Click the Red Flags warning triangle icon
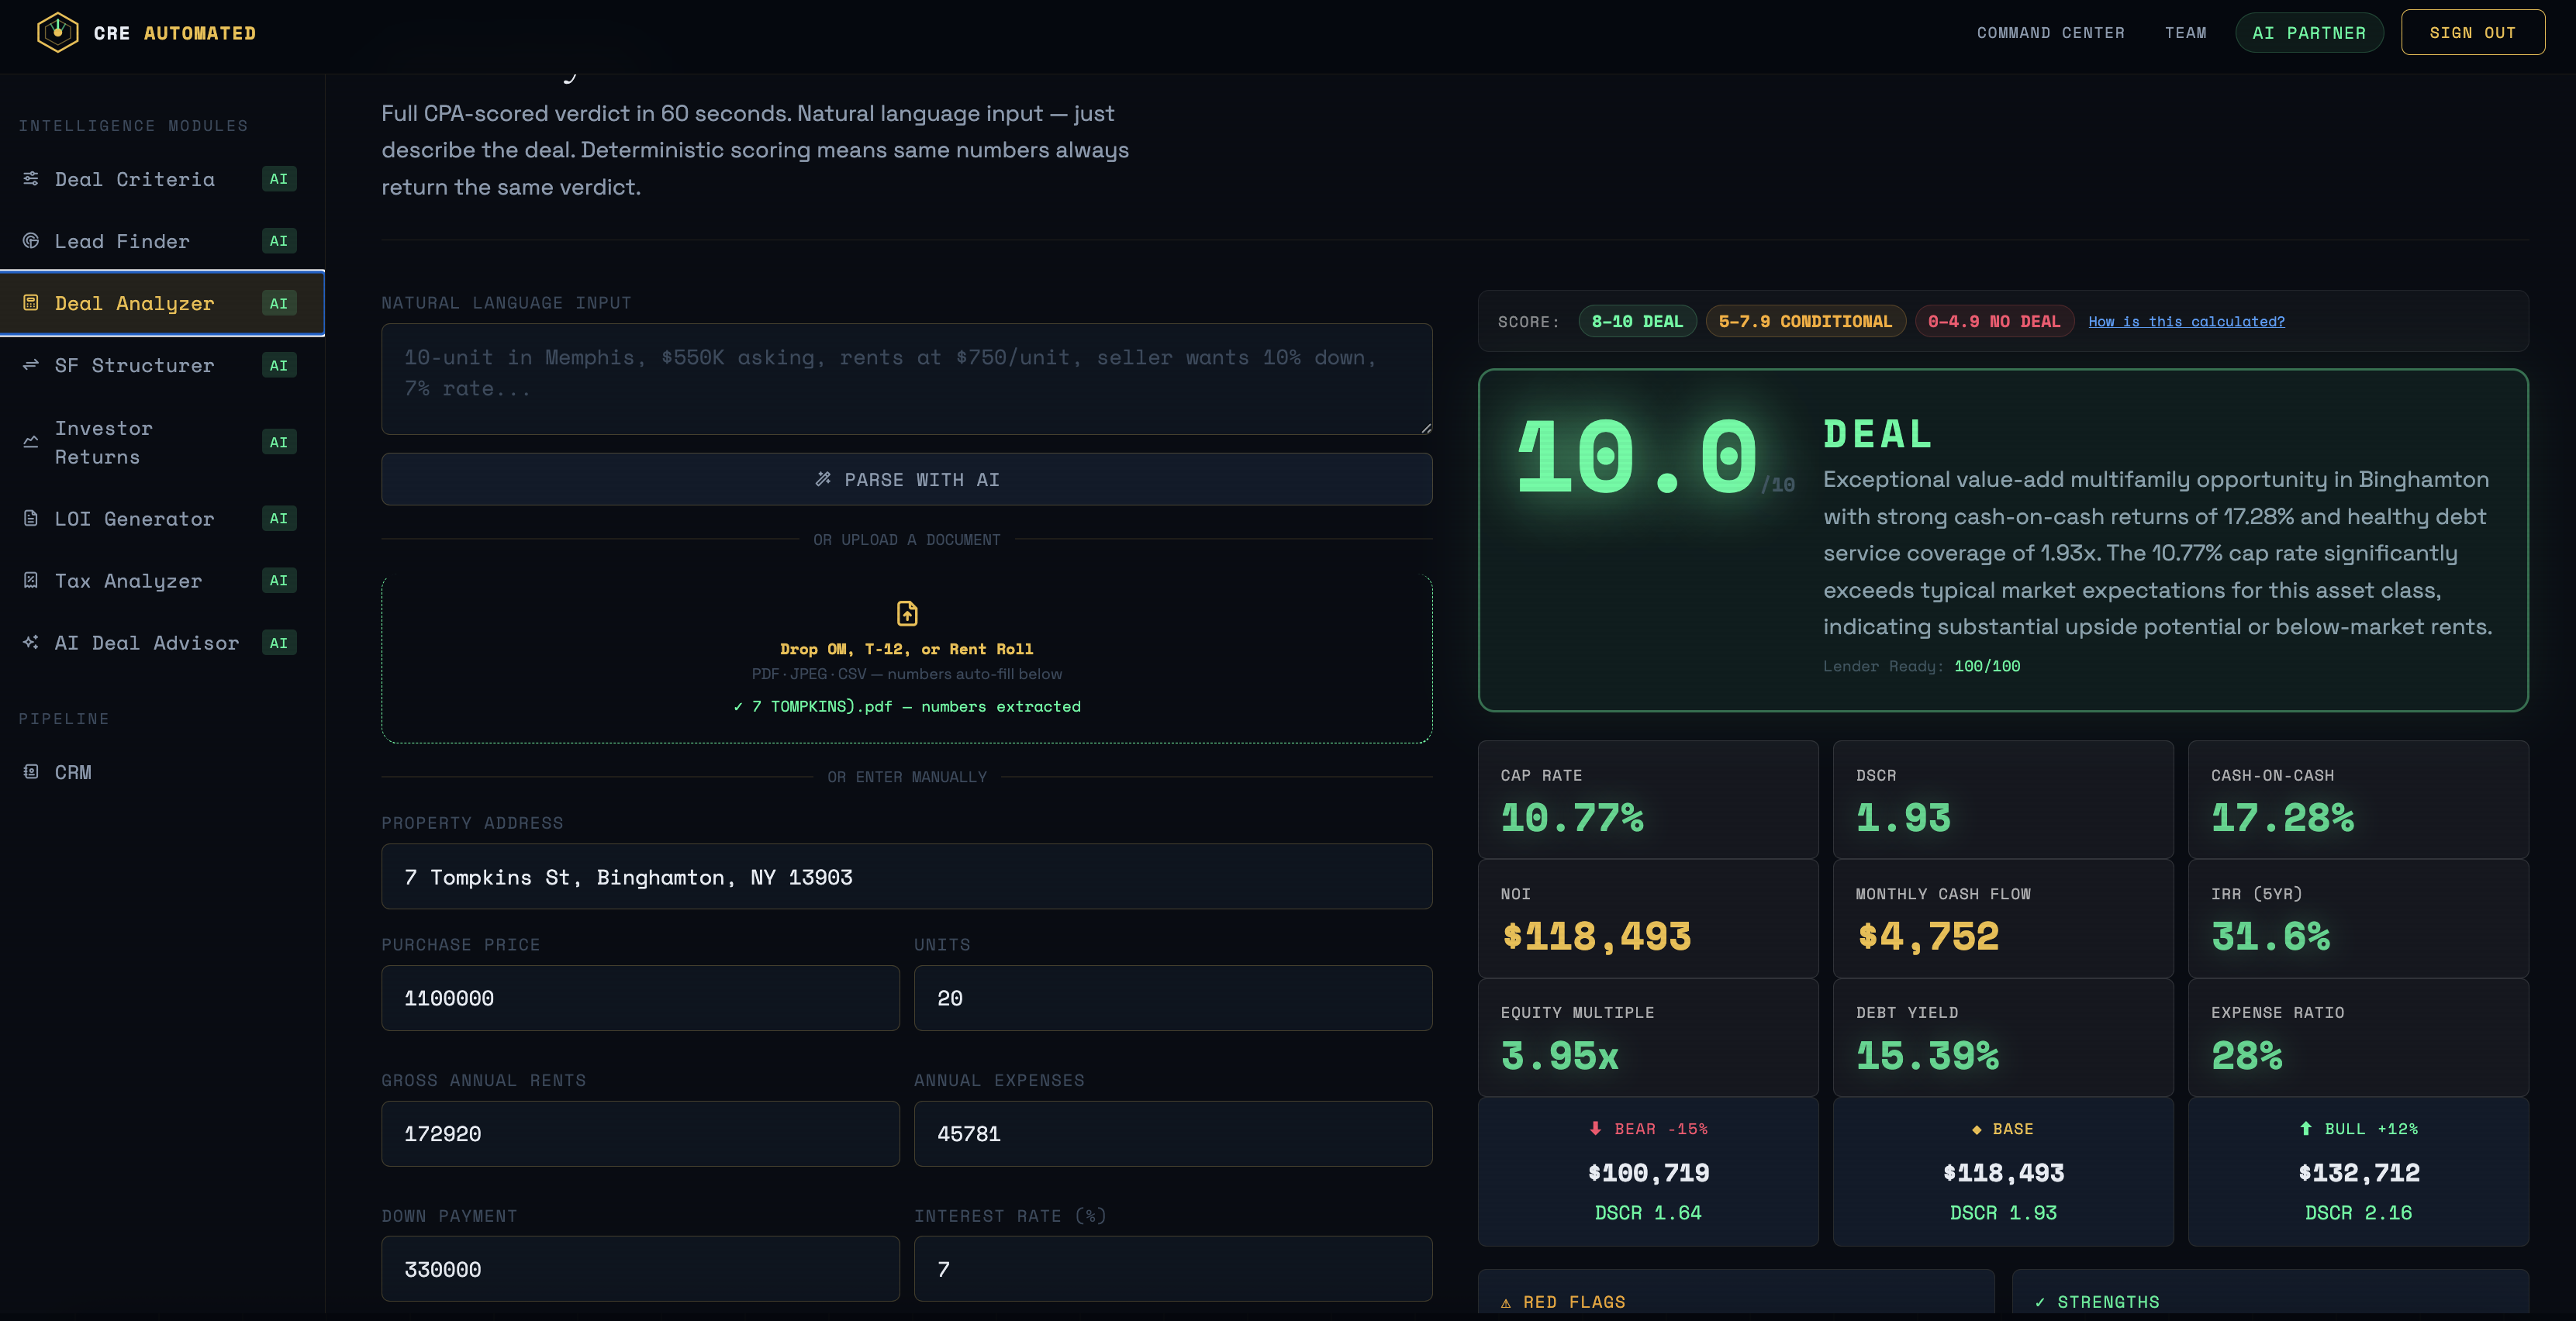Screen dimensions: 2576x1321 point(1506,1303)
